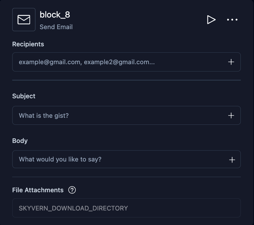The image size is (254, 225).
Task: Click the envelope Send Email block icon
Action: click(x=24, y=20)
